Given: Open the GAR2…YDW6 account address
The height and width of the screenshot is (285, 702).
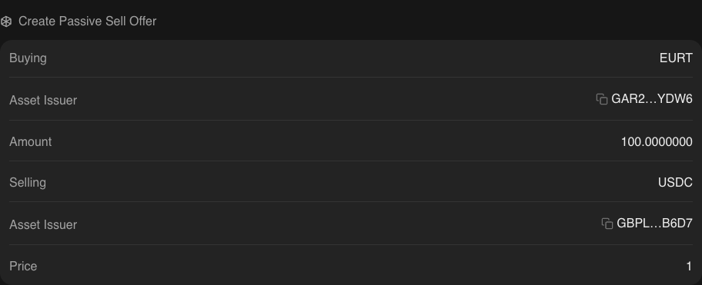Looking at the screenshot, I should tap(652, 99).
